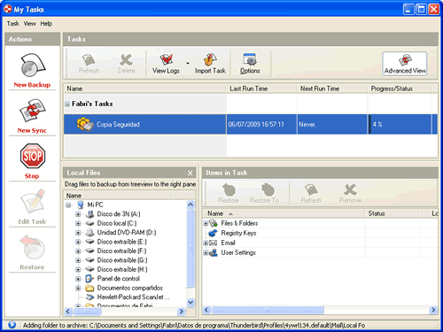Expand Unidad DVD-RAM (D:) node
This screenshot has width=443, height=332.
tap(78, 233)
